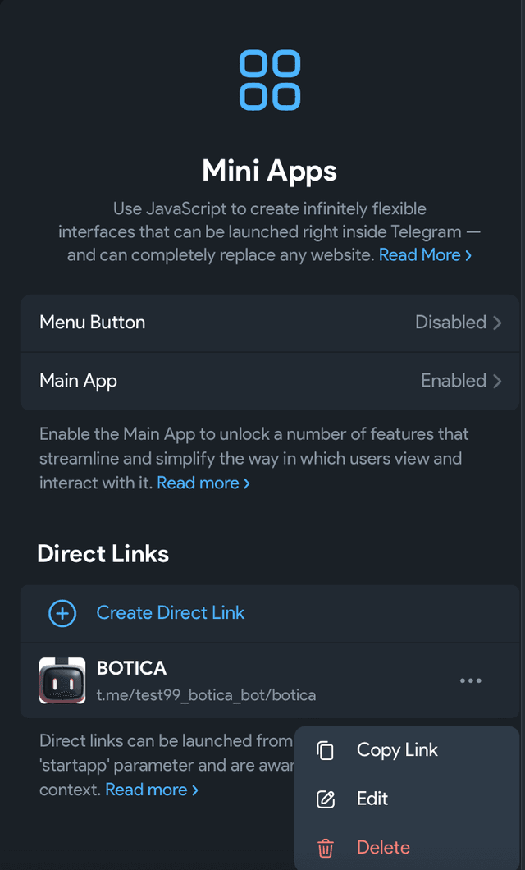Select Edit from the context menu
Image resolution: width=525 pixels, height=870 pixels.
[372, 799]
